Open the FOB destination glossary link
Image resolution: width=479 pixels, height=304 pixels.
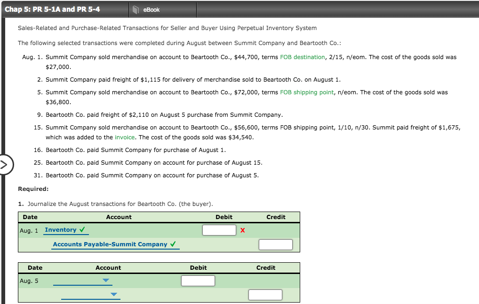click(x=303, y=57)
